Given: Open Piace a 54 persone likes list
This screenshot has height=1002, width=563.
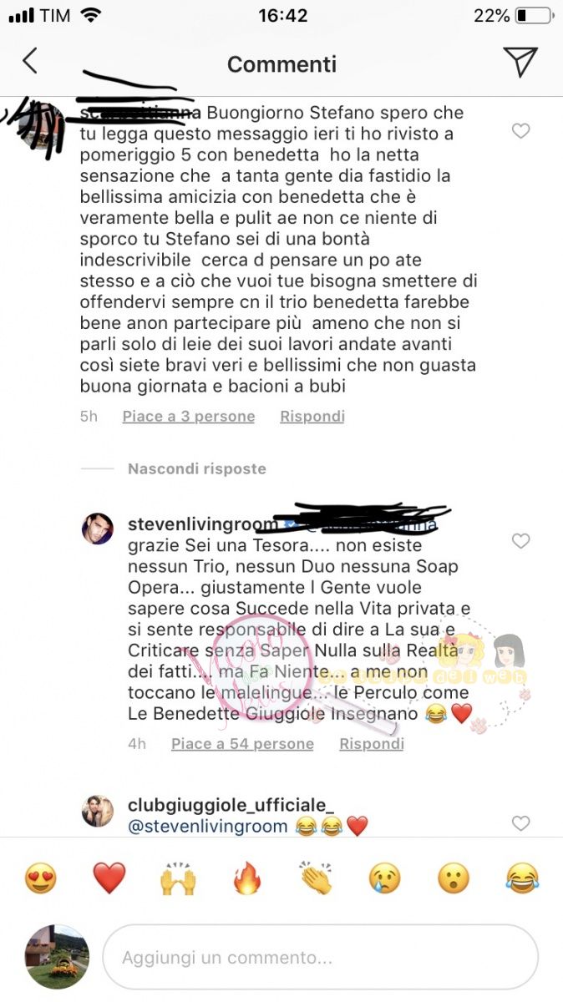Looking at the screenshot, I should (x=243, y=744).
